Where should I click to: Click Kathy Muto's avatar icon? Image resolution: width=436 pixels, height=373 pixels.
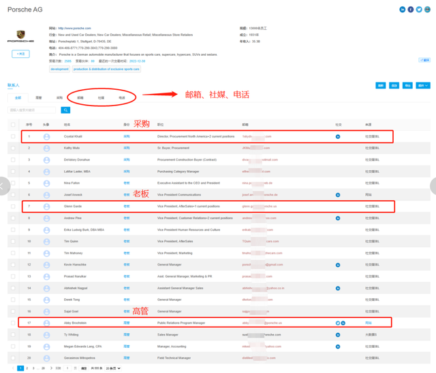[x=47, y=148]
